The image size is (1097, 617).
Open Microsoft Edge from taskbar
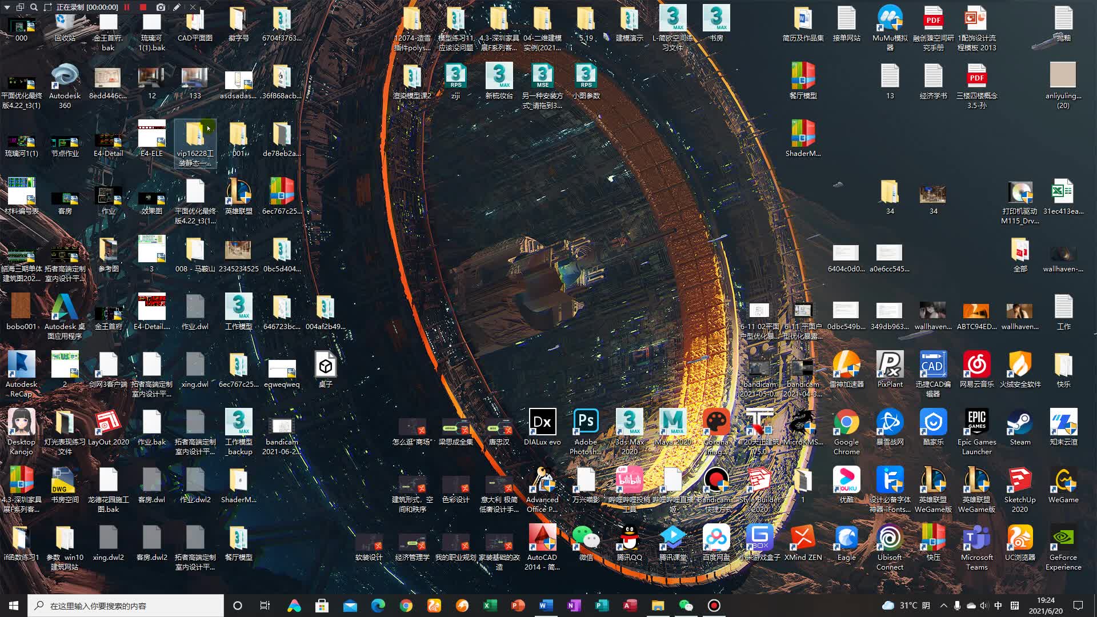tap(378, 606)
